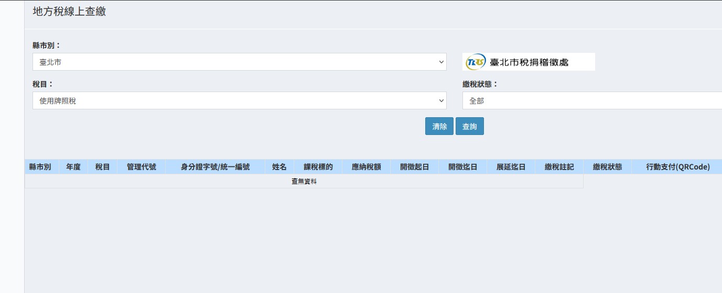Viewport: 722px width, 293px height.
Task: Click the 縣市別 table column header
Action: (40, 167)
